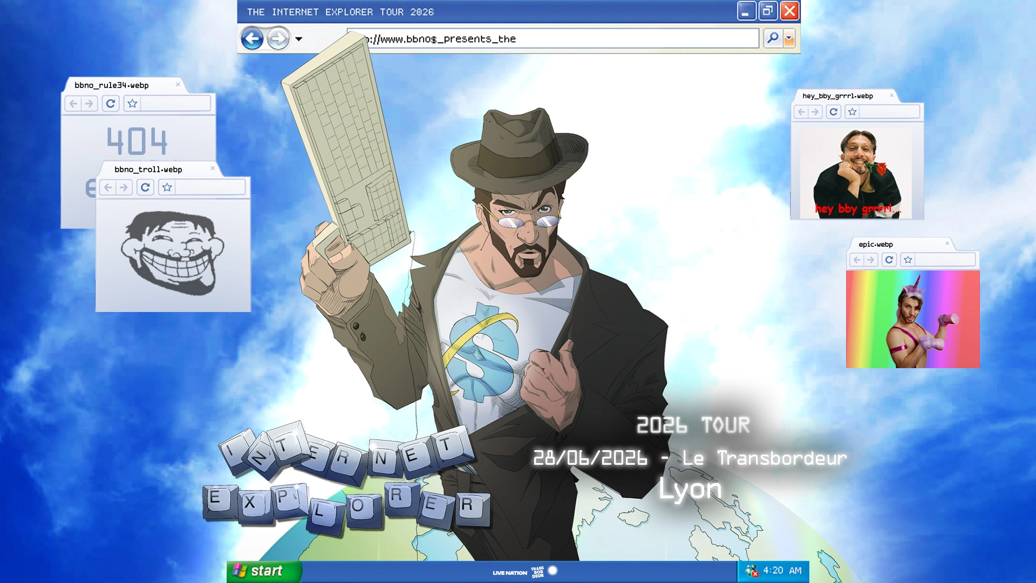
Task: Refresh the hey_bby_grrrl.webp window
Action: (x=833, y=112)
